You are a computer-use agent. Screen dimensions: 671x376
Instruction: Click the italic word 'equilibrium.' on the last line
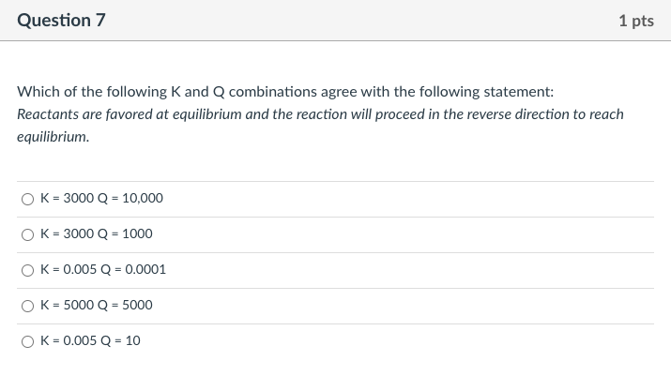[x=53, y=137]
